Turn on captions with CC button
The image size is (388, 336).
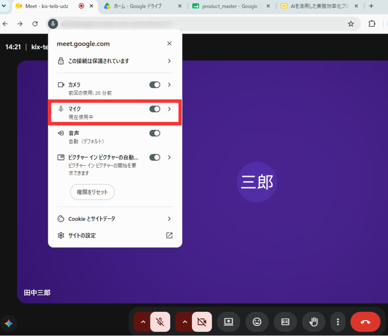pos(285,322)
